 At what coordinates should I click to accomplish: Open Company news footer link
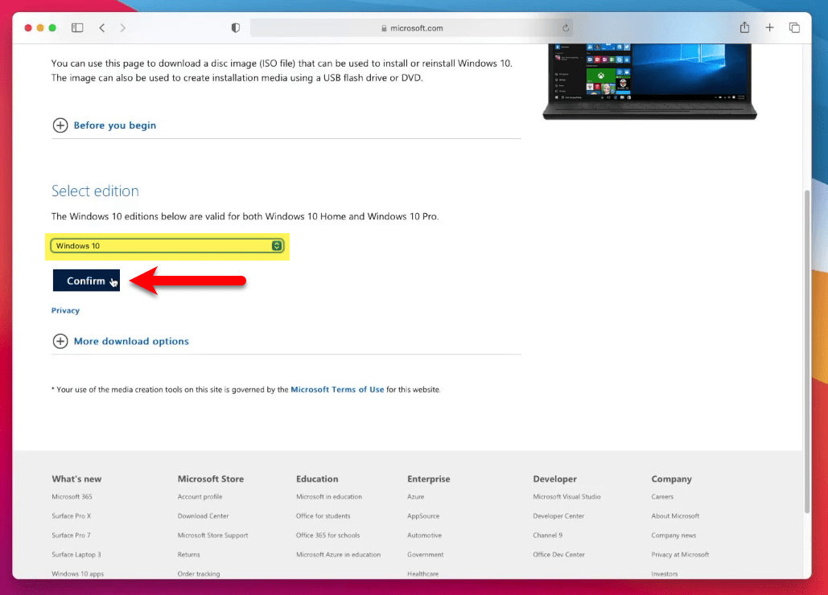(x=674, y=535)
